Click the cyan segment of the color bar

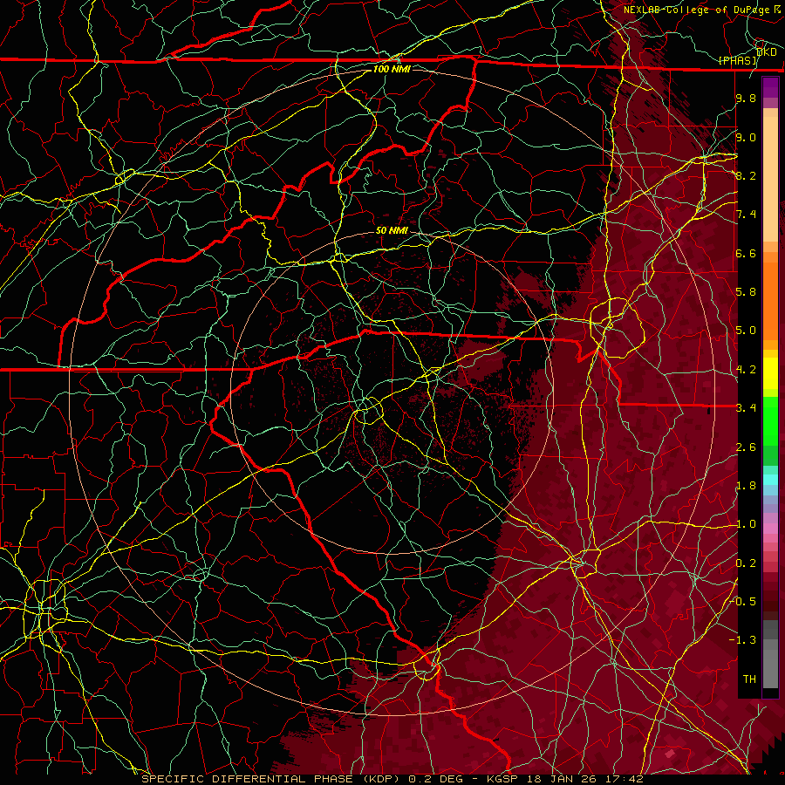(x=770, y=480)
